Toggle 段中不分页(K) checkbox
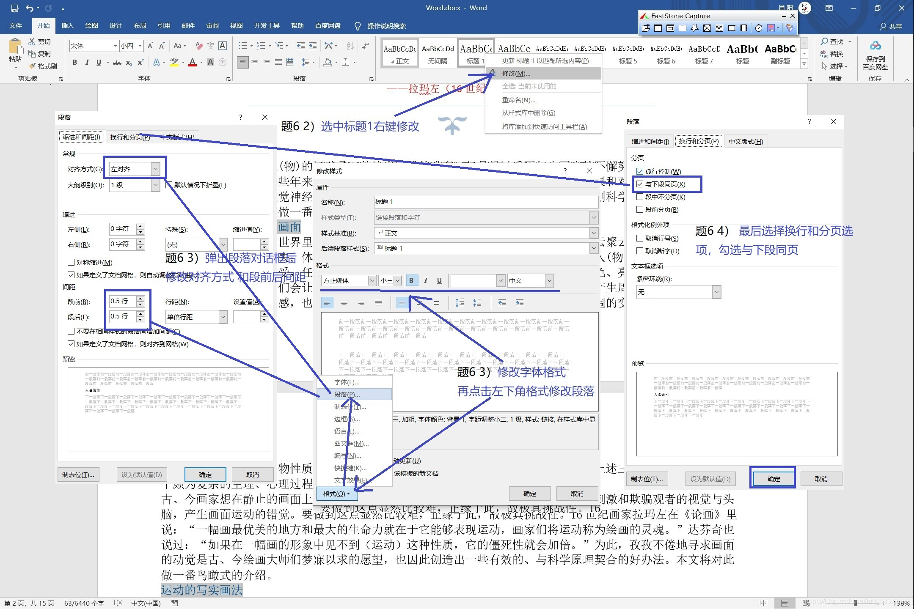Viewport: 914px width, 609px height. [x=640, y=197]
